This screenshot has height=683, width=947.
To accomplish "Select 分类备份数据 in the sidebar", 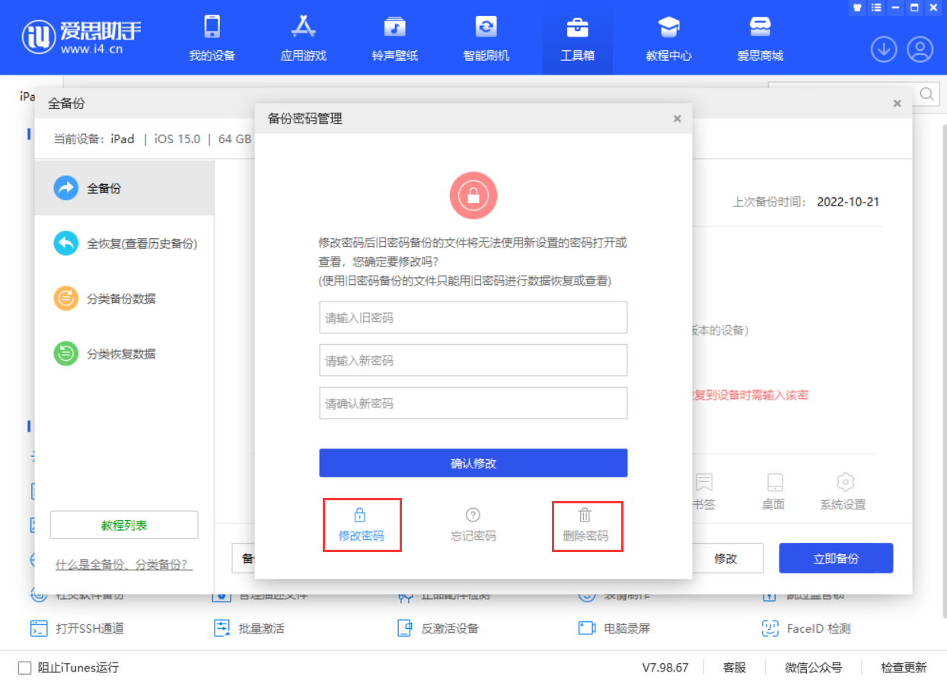I will (121, 298).
